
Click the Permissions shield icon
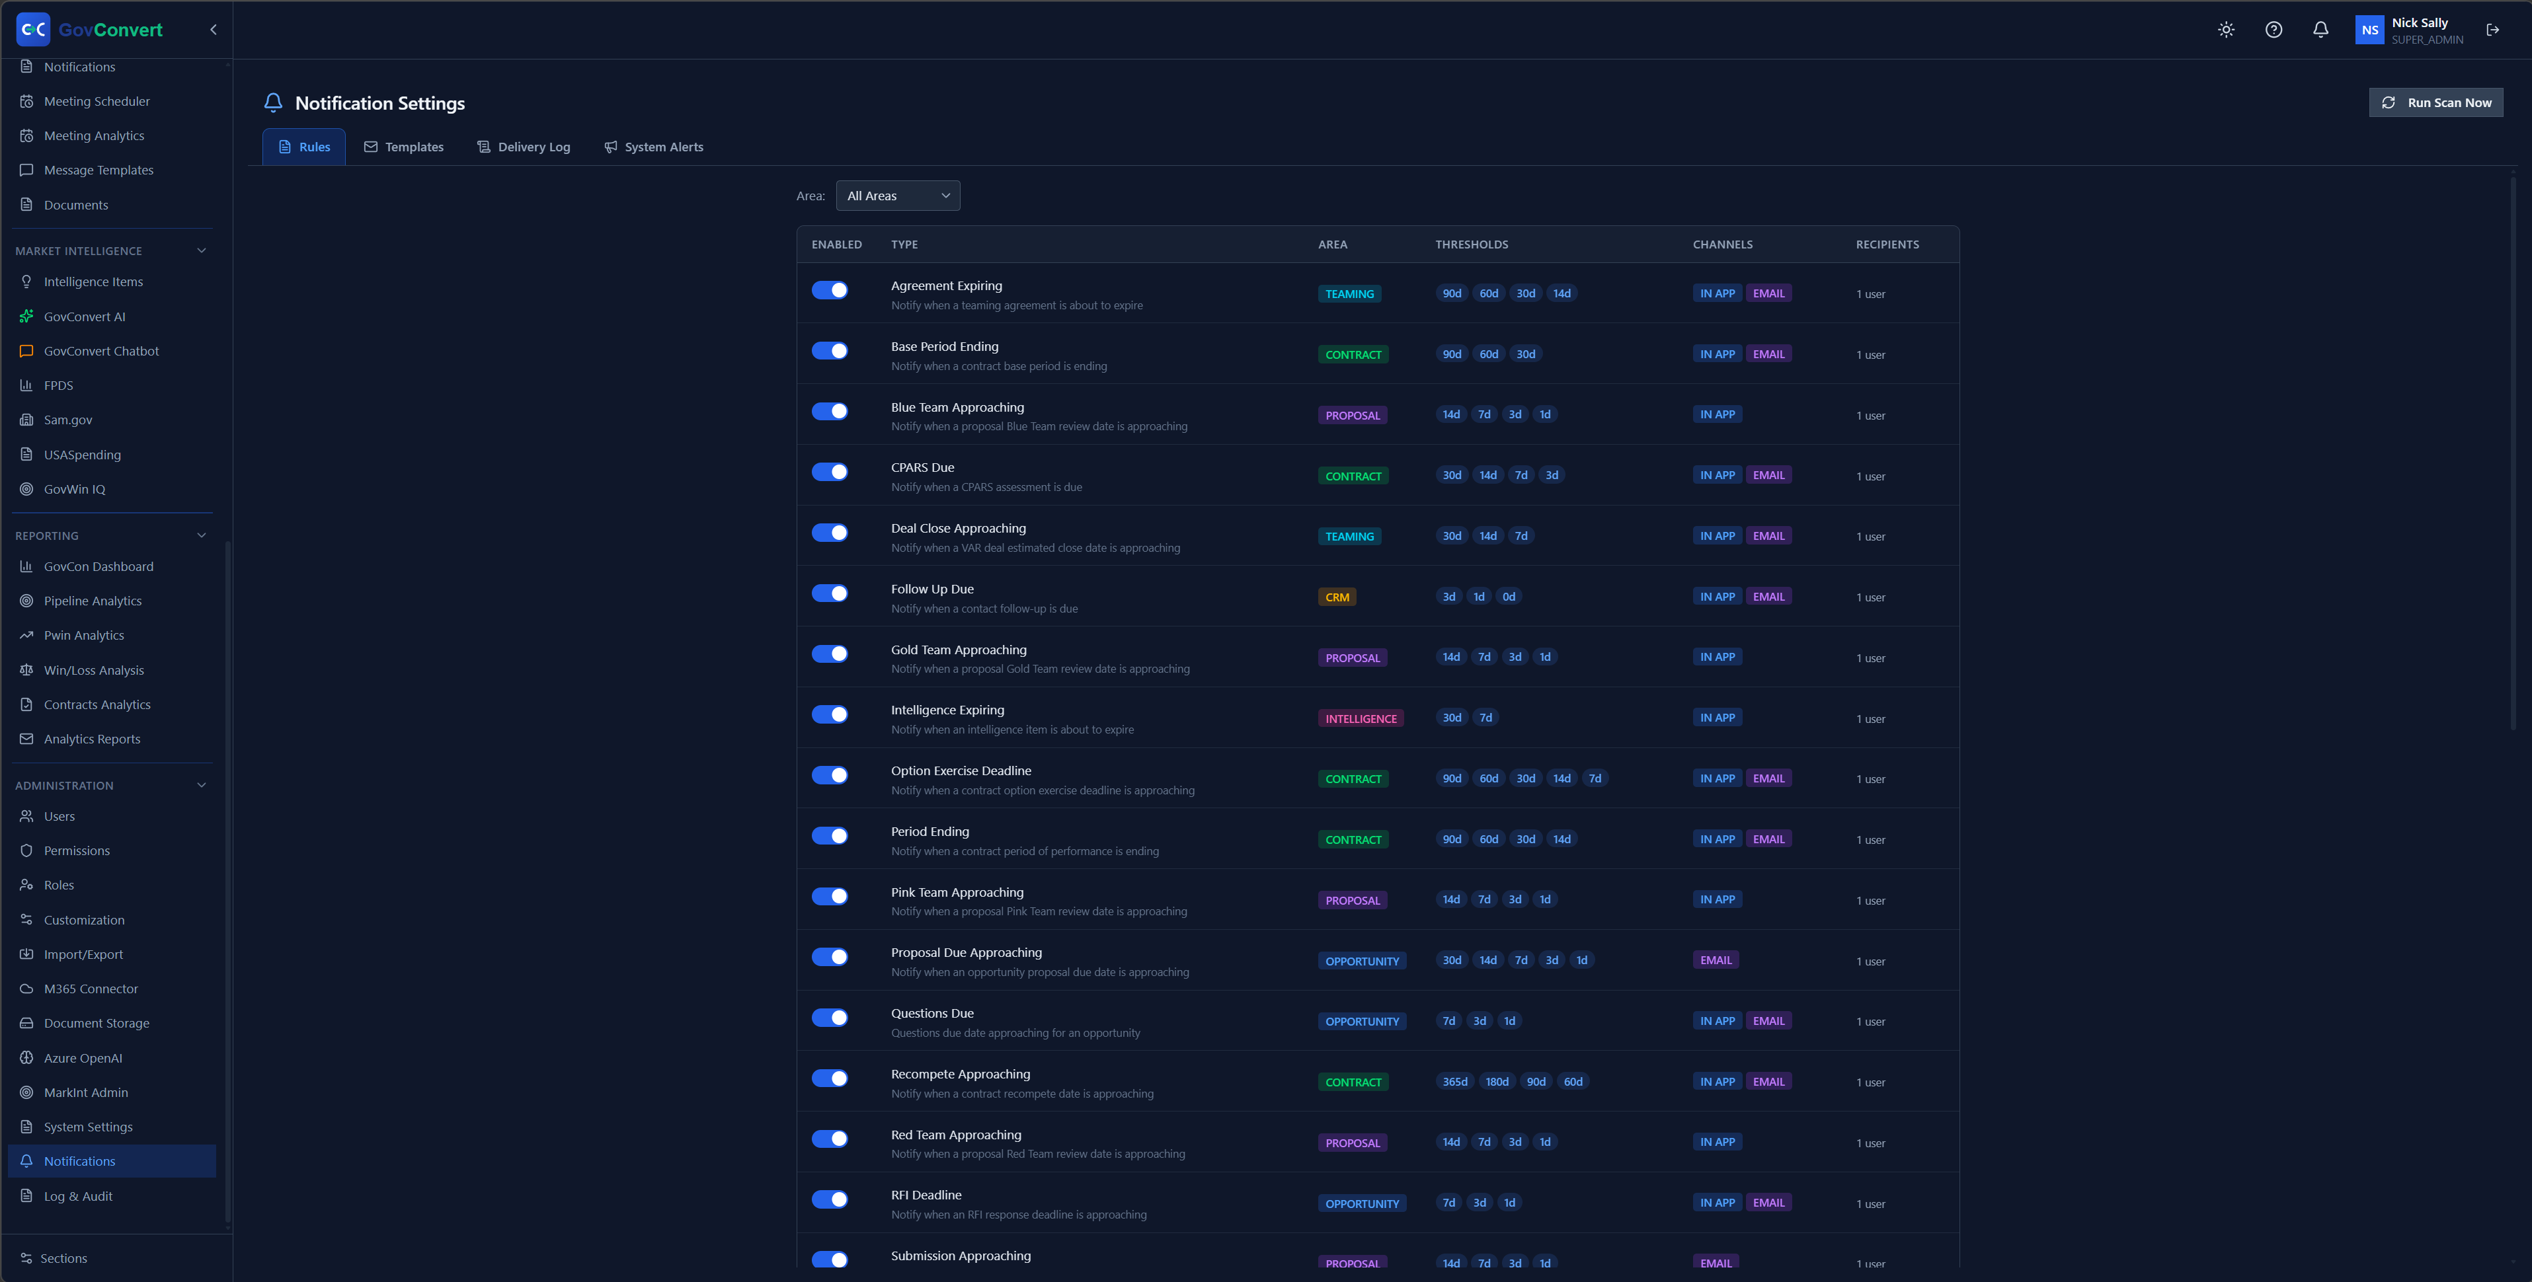pyautogui.click(x=26, y=850)
